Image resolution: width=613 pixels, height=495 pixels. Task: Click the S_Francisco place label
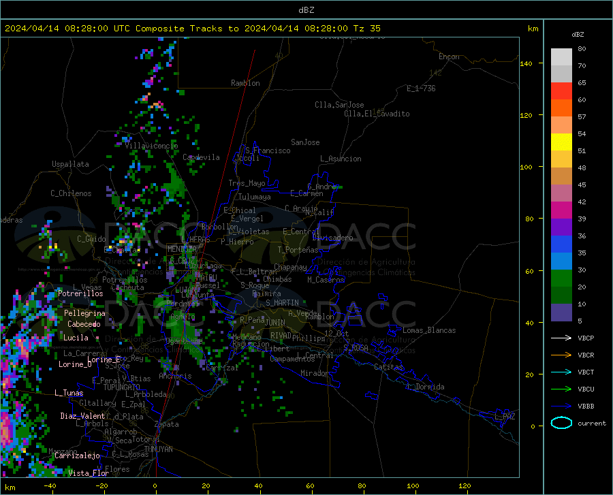268,150
